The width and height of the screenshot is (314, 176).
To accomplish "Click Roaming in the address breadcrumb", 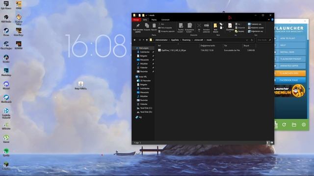I will [x=186, y=40].
